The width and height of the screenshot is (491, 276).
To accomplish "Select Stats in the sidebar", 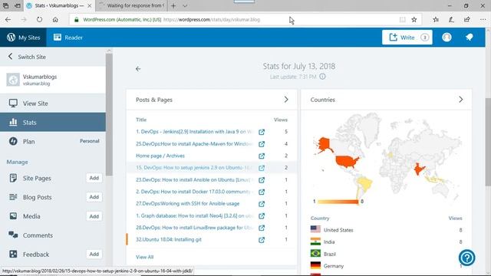I will coord(53,123).
